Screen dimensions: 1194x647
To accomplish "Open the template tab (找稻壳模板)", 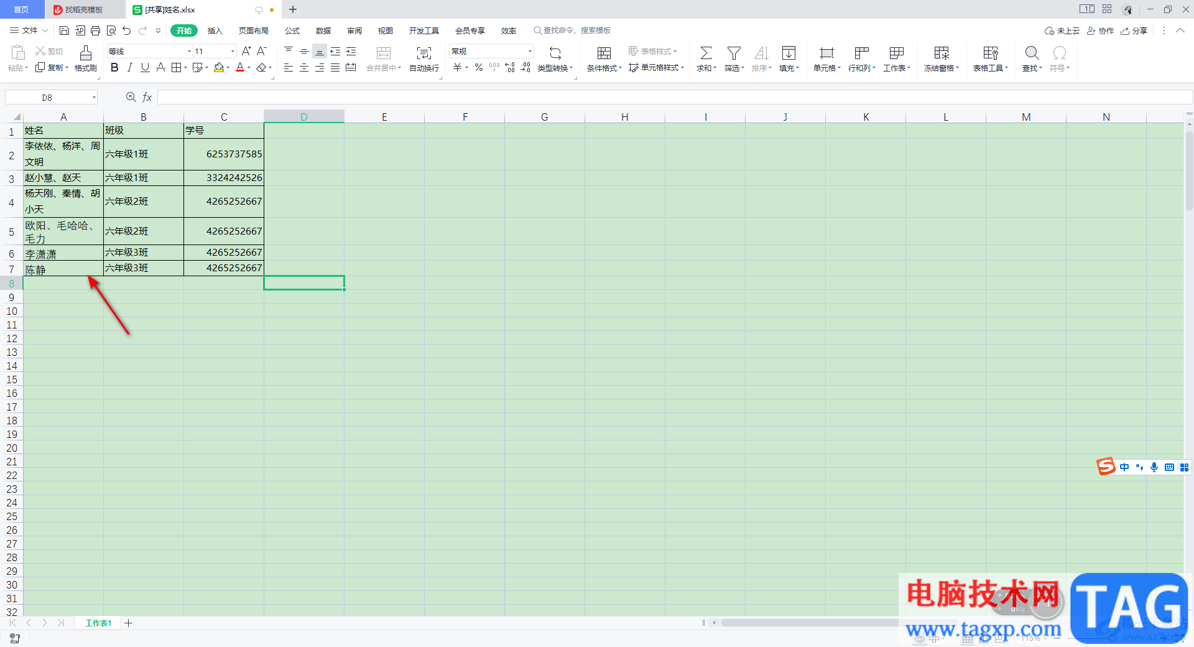I will 84,9.
